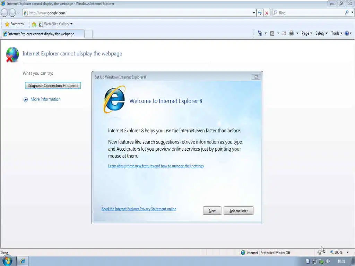Open the Tools menu

point(337,33)
